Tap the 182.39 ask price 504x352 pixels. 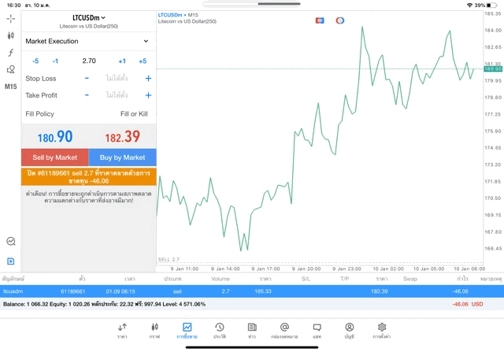tap(123, 136)
